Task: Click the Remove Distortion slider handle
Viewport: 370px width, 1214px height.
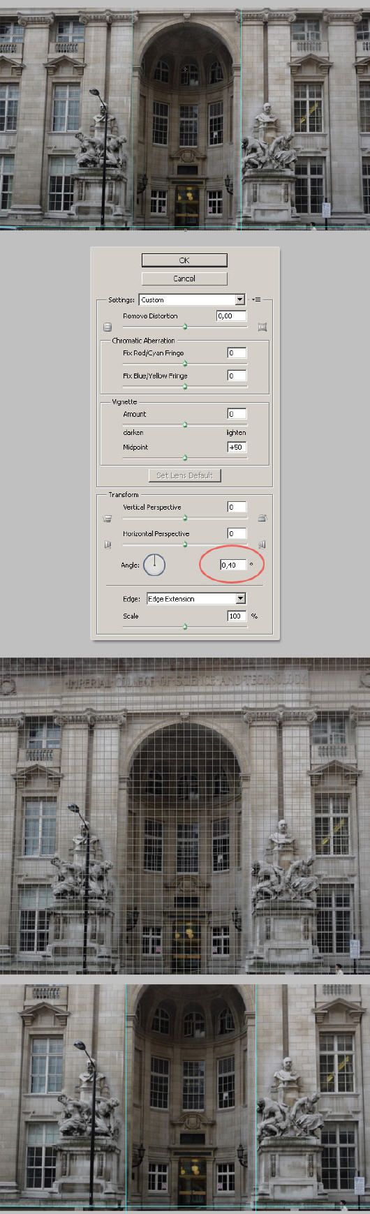Action: 185,327
